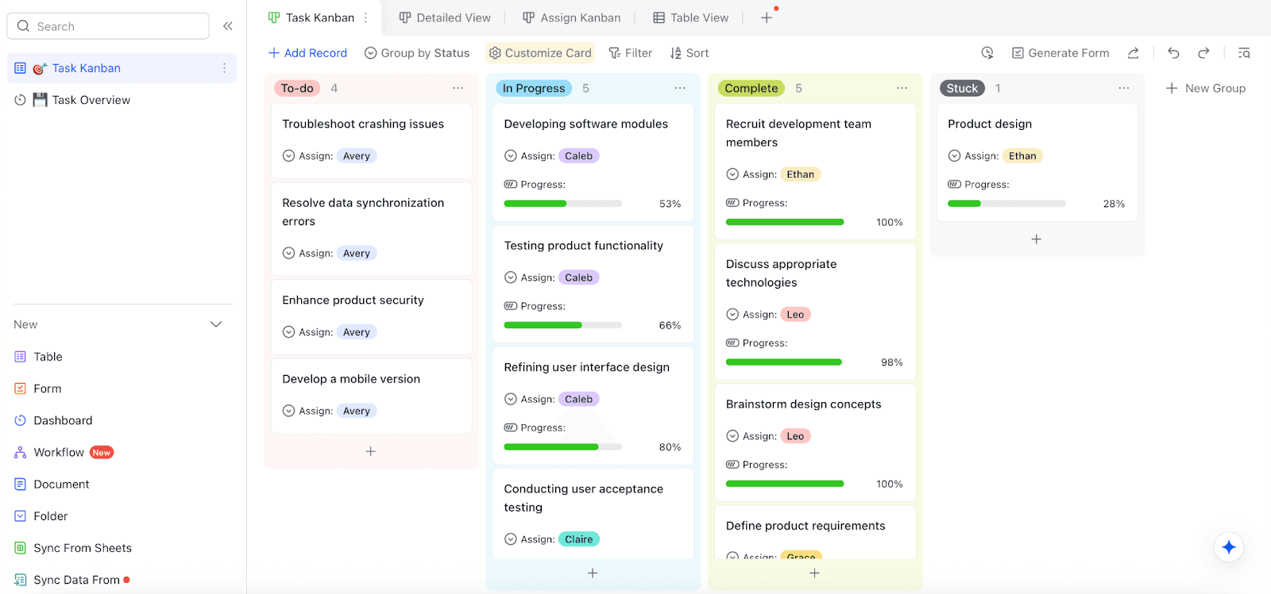Open the Define product requirements card
This screenshot has width=1271, height=594.
tap(815, 532)
